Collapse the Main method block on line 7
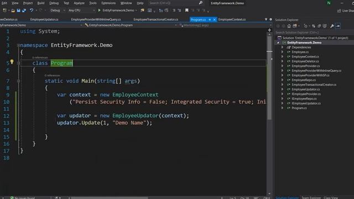 (18, 81)
